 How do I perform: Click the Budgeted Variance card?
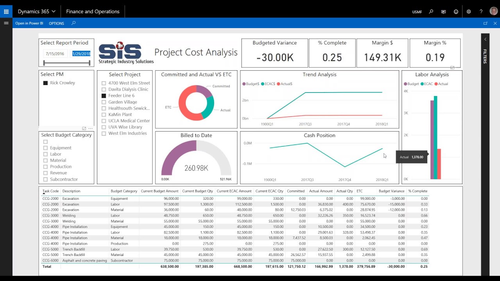click(x=275, y=53)
